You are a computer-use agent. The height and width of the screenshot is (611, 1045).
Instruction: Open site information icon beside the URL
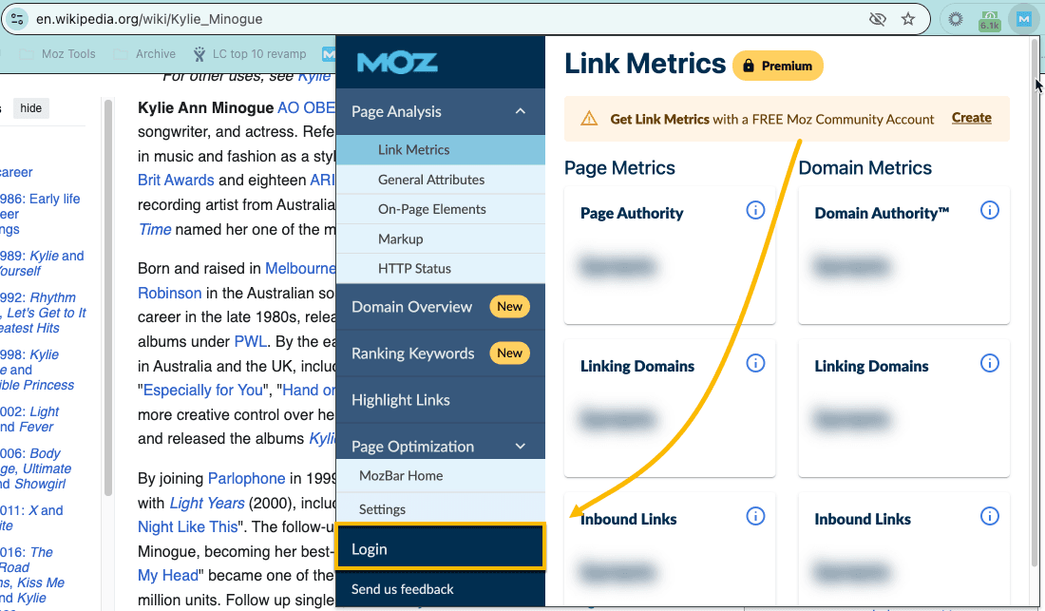[18, 19]
